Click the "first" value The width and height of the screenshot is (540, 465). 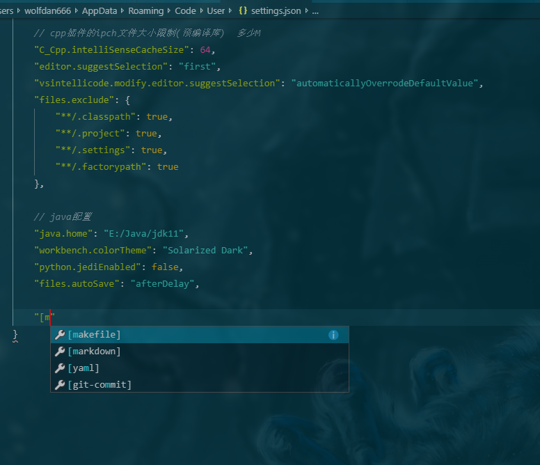[x=197, y=66]
